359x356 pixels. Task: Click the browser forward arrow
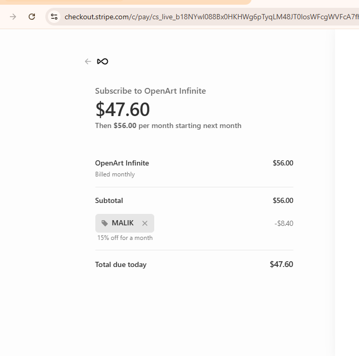tap(13, 17)
